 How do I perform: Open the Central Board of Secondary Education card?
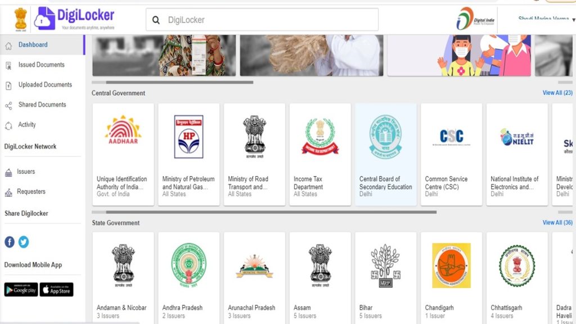click(385, 152)
